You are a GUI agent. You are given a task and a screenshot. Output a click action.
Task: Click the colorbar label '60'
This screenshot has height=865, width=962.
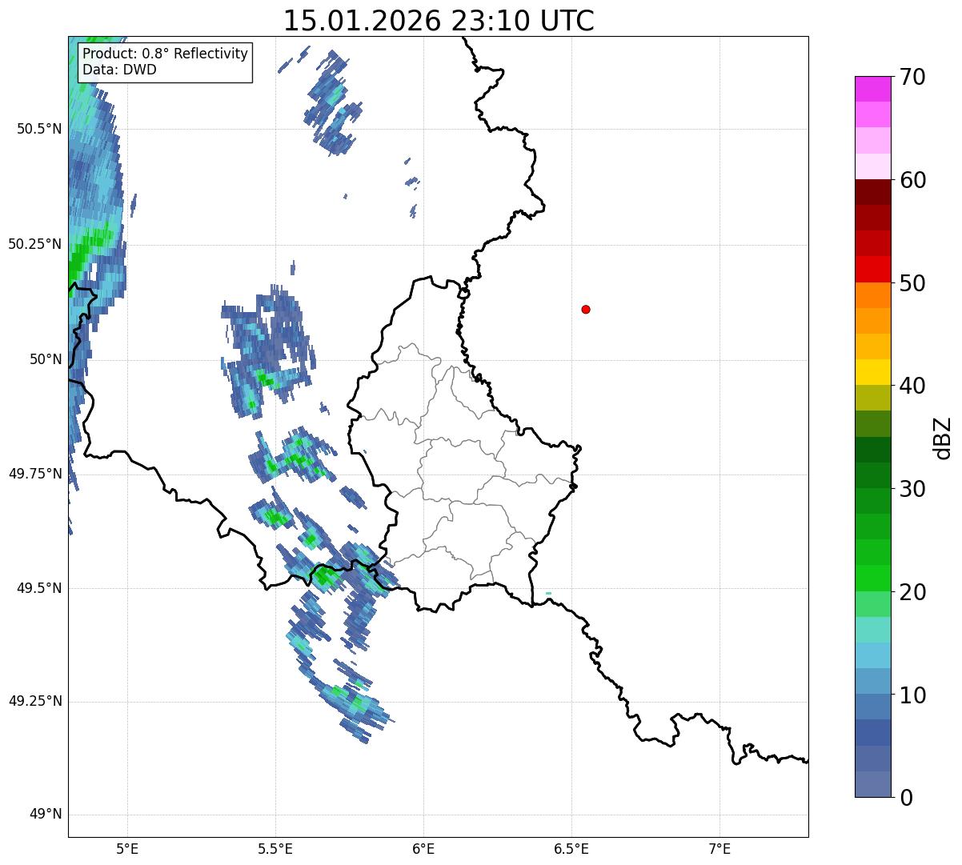click(x=912, y=180)
